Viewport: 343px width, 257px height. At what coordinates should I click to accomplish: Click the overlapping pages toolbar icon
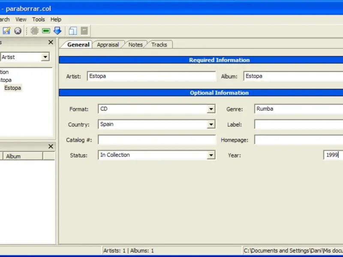pos(73,31)
